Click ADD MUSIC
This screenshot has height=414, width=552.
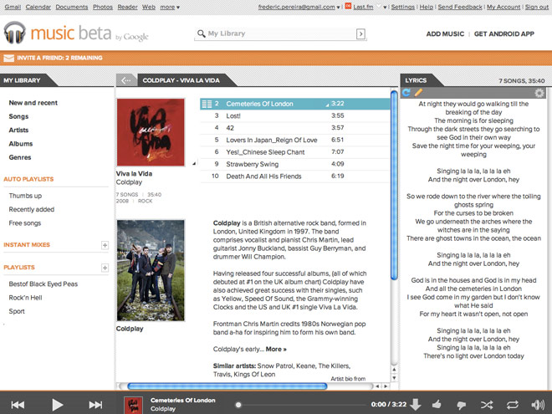click(445, 33)
